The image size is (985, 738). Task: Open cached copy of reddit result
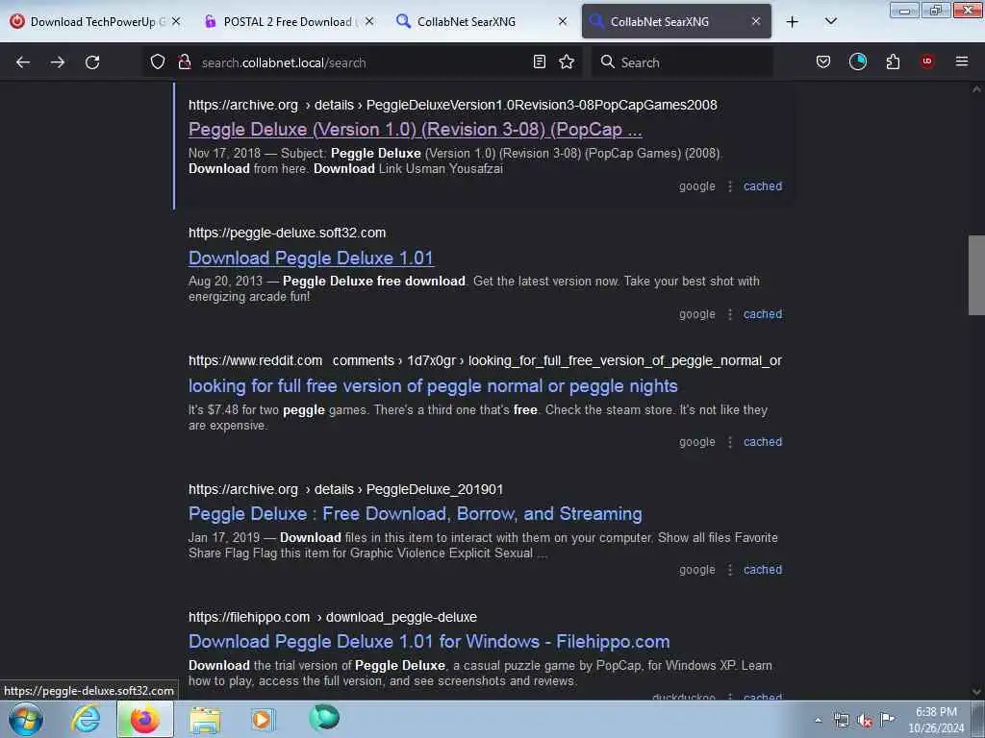(763, 442)
